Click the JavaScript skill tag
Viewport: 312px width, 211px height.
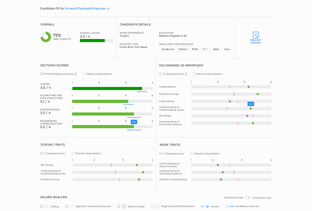[168, 49]
